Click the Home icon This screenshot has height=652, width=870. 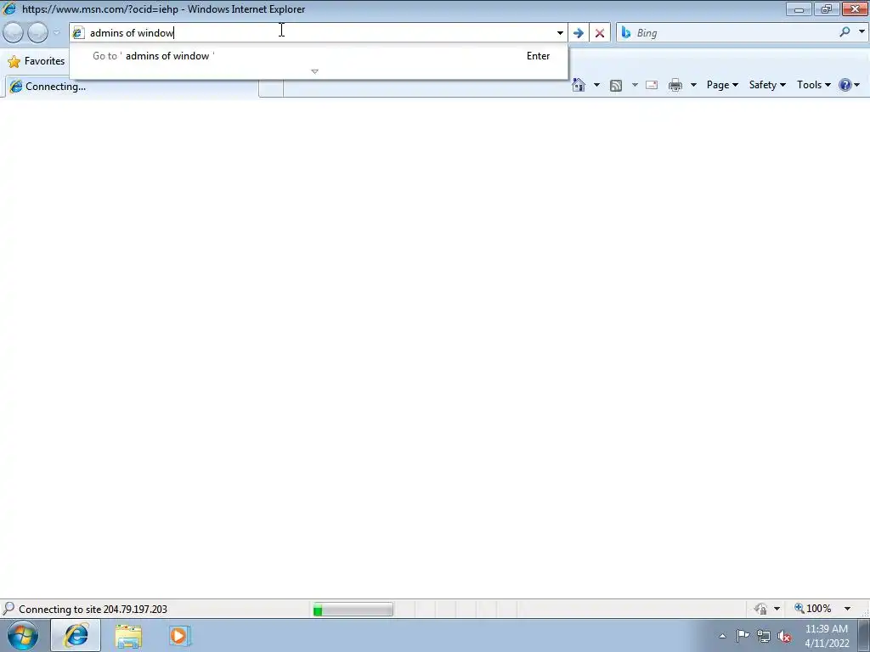(x=579, y=85)
